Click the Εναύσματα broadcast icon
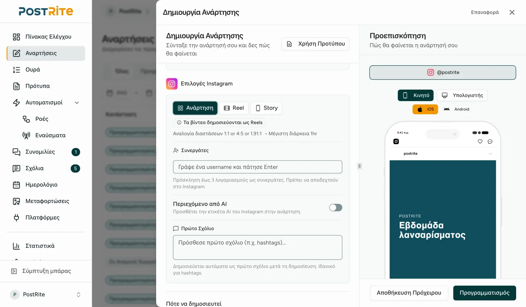 [26, 135]
